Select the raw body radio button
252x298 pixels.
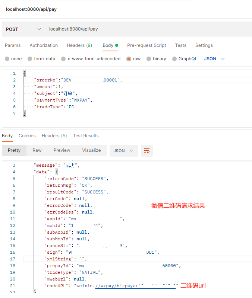coord(129,59)
